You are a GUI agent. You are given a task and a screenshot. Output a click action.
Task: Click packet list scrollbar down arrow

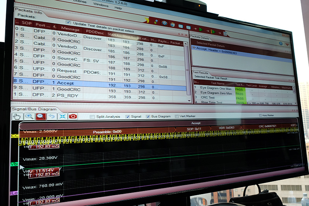[189, 100]
